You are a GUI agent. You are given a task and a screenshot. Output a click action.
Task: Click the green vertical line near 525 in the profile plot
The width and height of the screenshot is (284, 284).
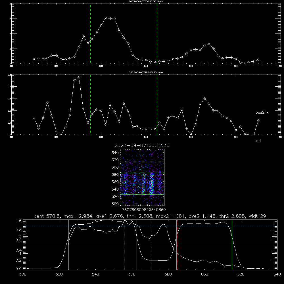(68, 245)
